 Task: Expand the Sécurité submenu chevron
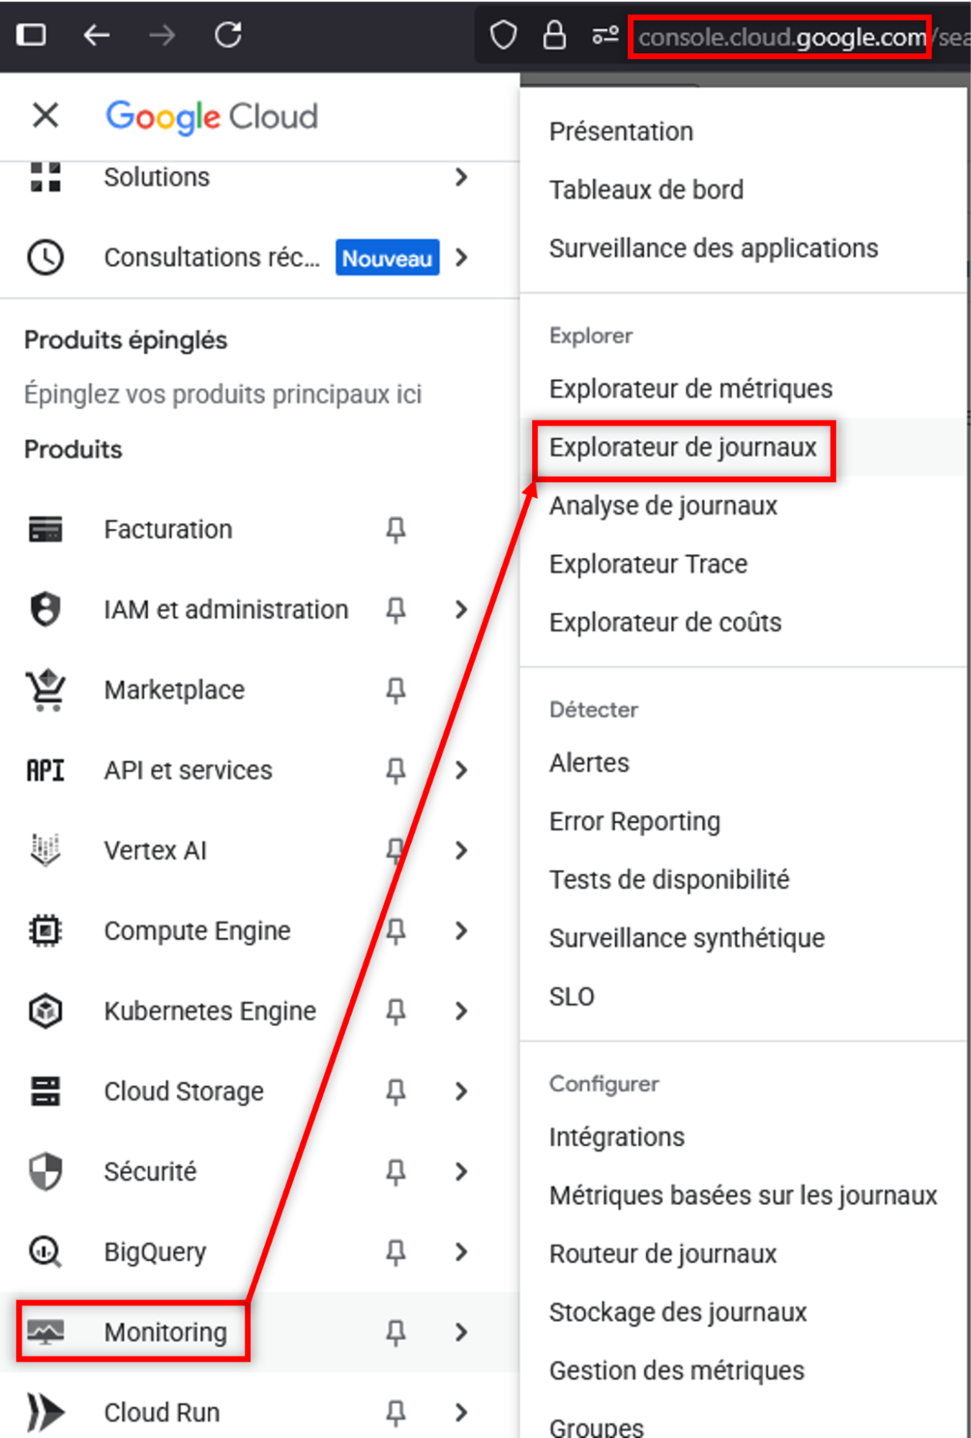tap(462, 1172)
